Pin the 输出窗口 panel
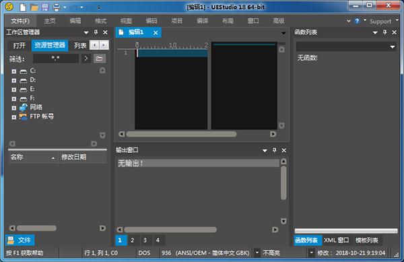The height and width of the screenshot is (262, 404). tap(275, 150)
